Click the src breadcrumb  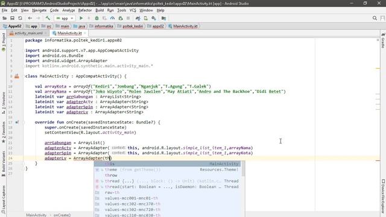(x=46, y=26)
